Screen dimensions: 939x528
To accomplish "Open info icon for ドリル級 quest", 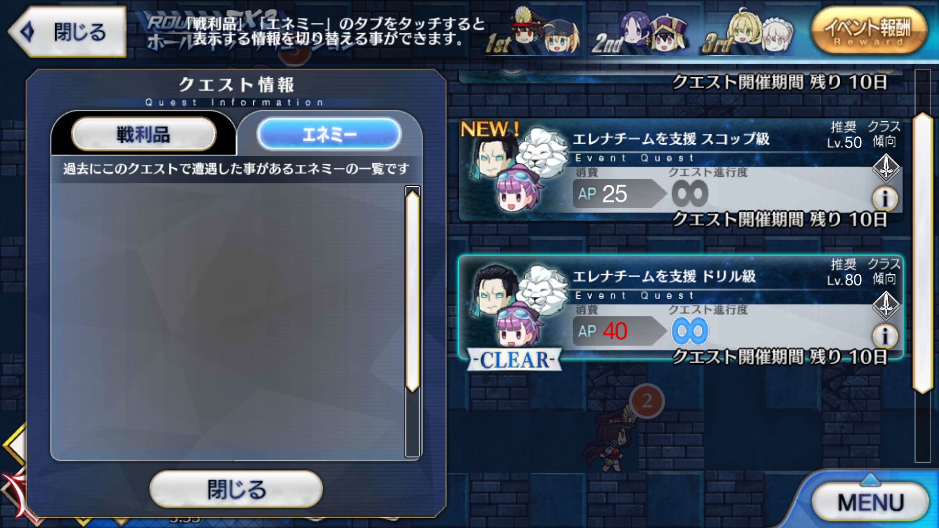I will (x=885, y=336).
